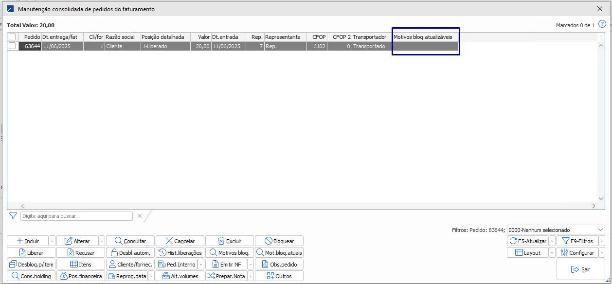612x284 pixels.
Task: Click the Recusar document-x button
Action: click(81, 252)
